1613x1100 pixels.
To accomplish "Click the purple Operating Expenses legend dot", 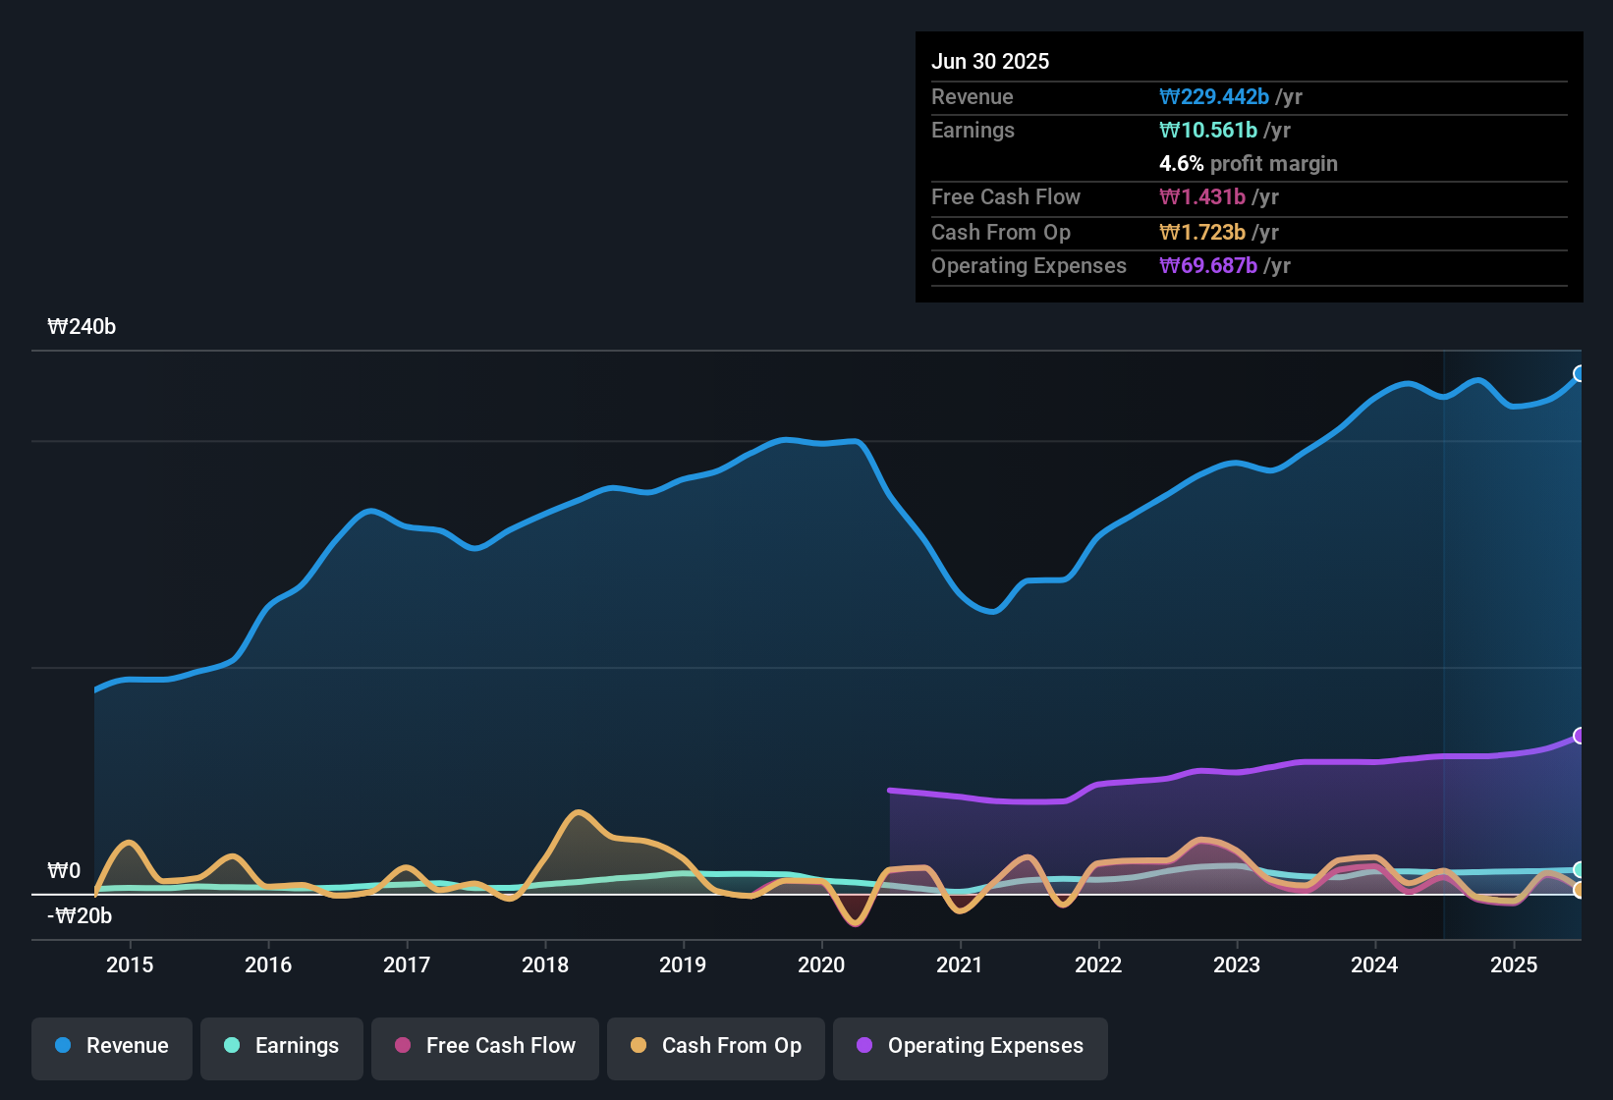I will [864, 1045].
